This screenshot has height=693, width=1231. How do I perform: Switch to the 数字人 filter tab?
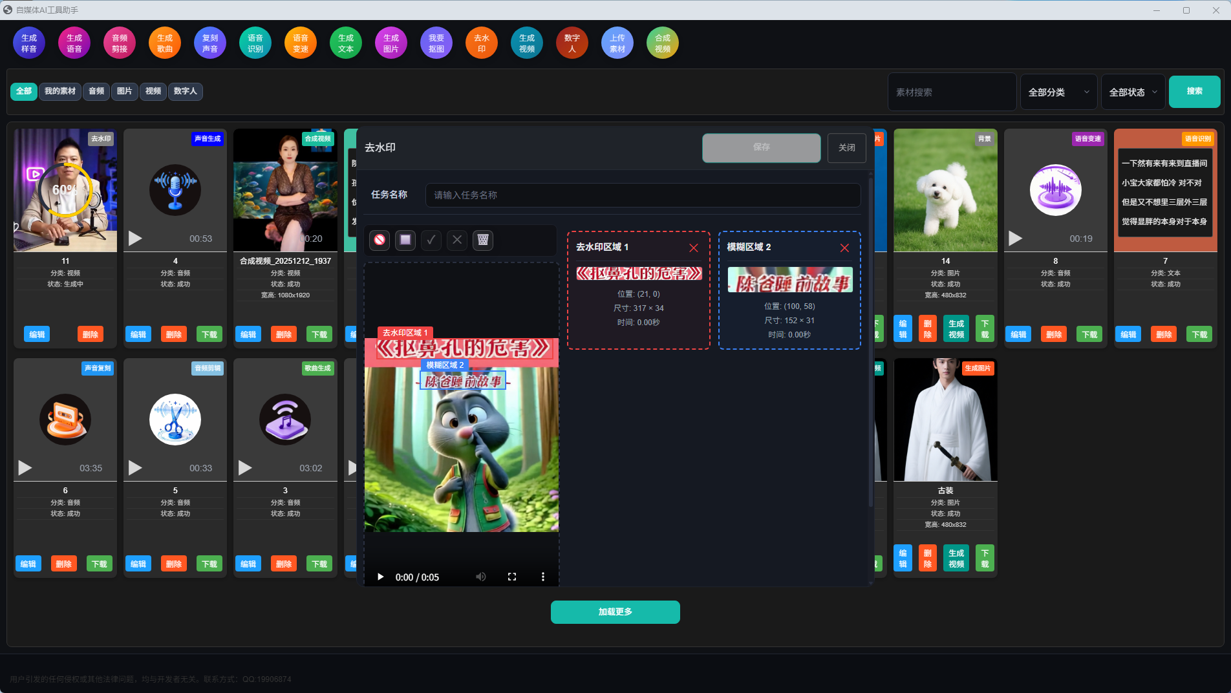click(x=186, y=91)
